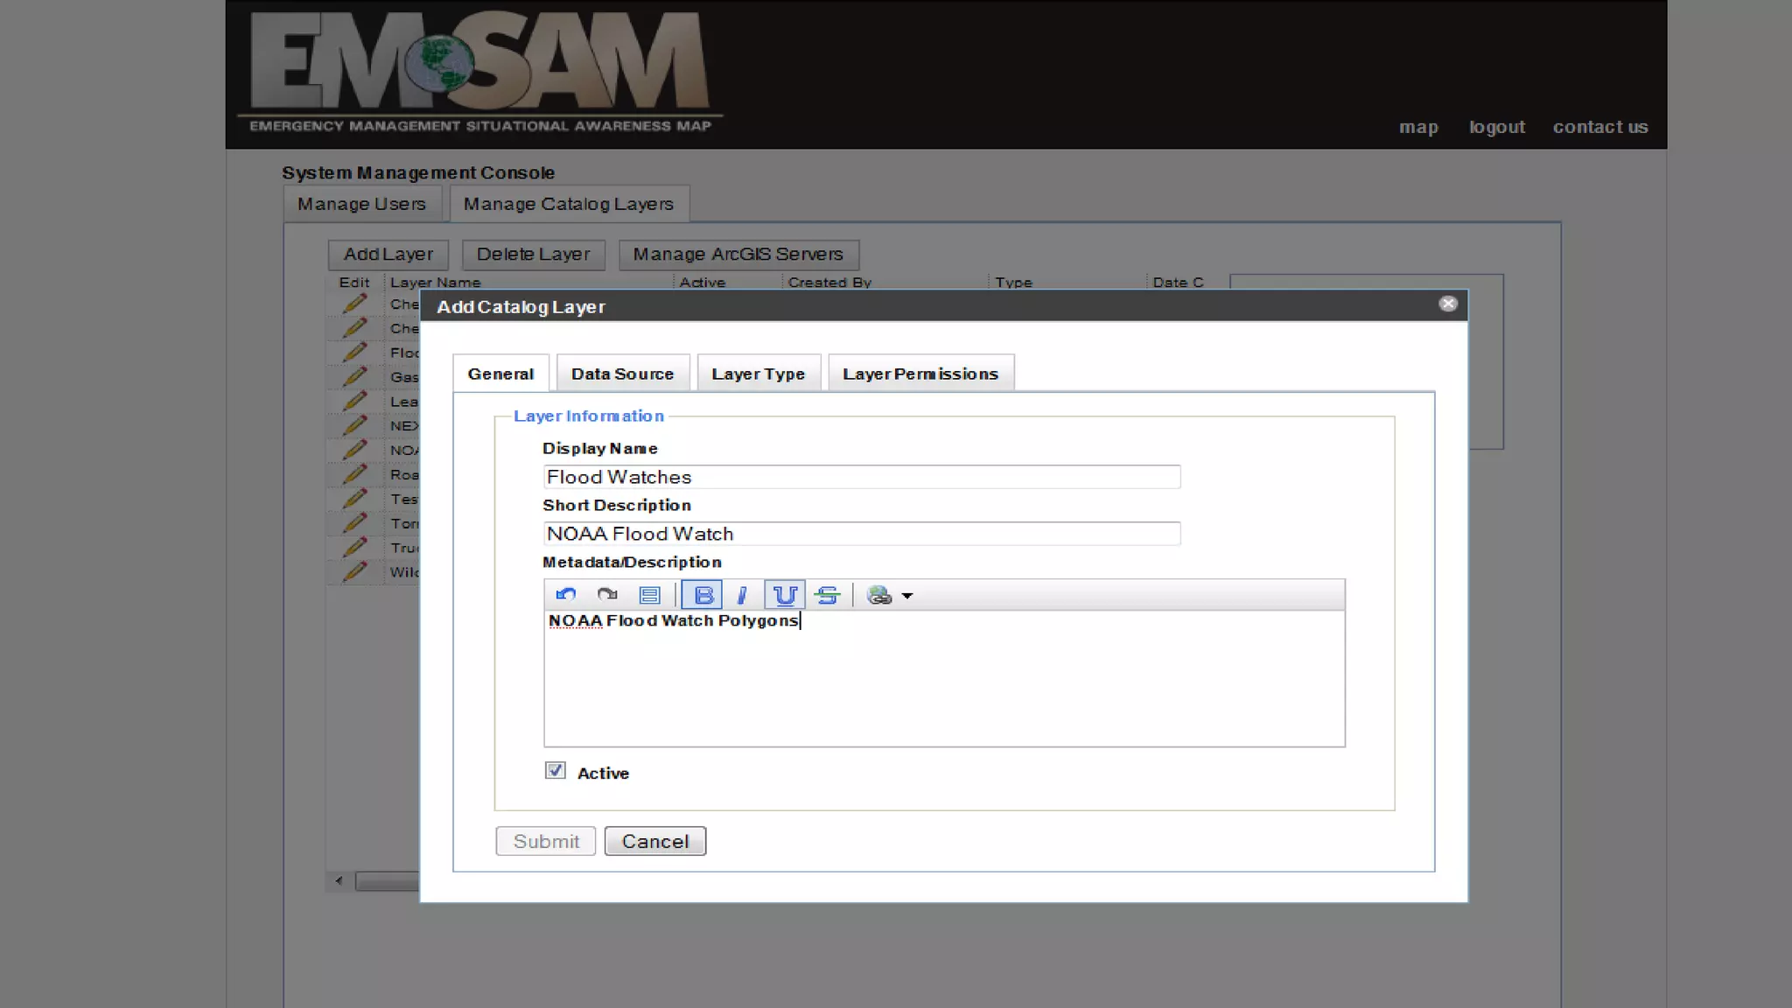The height and width of the screenshot is (1008, 1792).
Task: Click the Short Description text field
Action: [x=861, y=534]
